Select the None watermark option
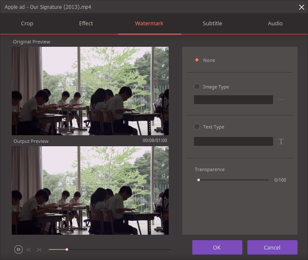Screen dimensions: 308x260 pos(196,60)
